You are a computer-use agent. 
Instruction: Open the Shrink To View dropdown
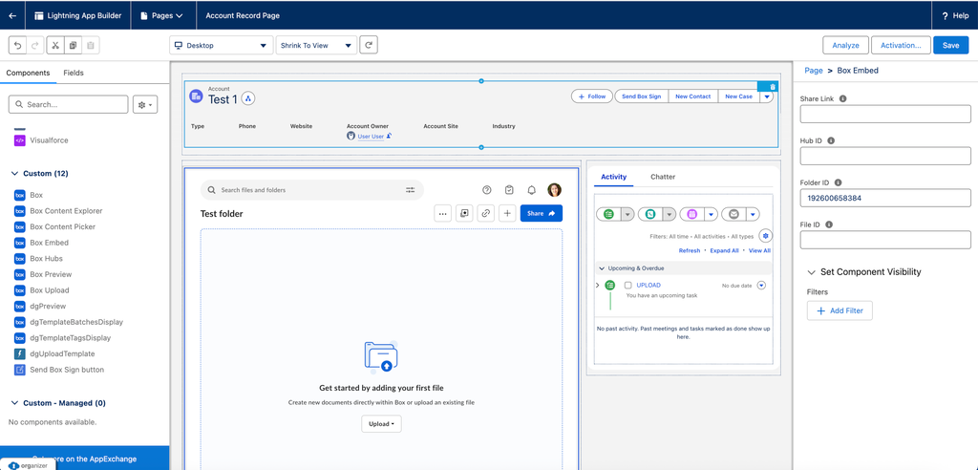(x=315, y=45)
